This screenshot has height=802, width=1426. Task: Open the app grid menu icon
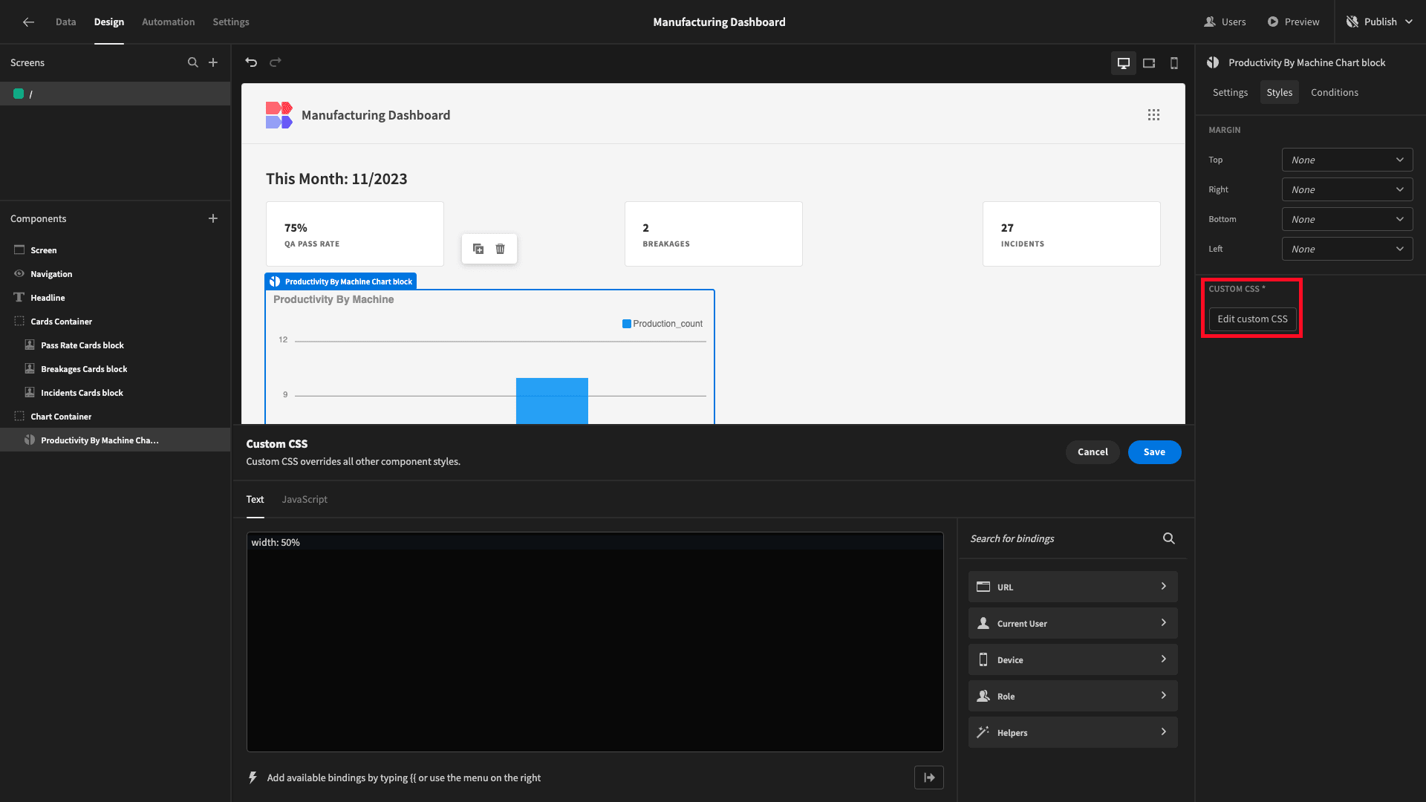coord(1153,115)
